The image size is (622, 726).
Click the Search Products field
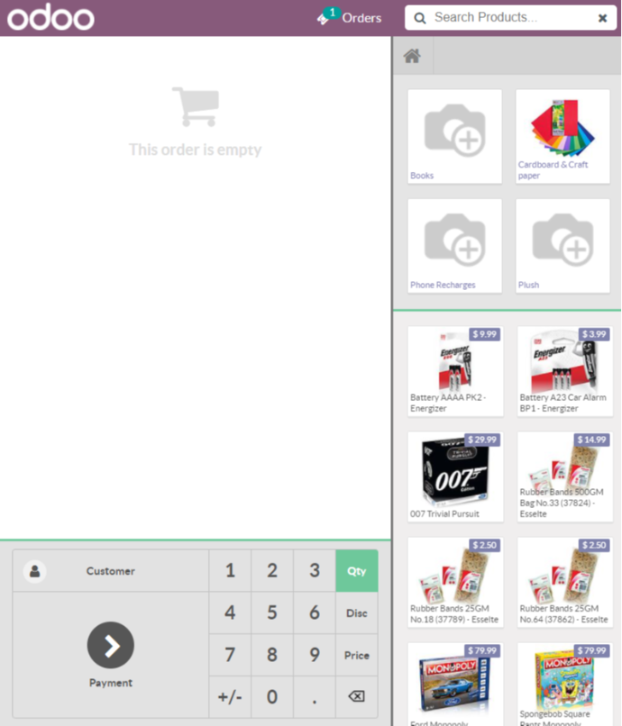pyautogui.click(x=511, y=18)
